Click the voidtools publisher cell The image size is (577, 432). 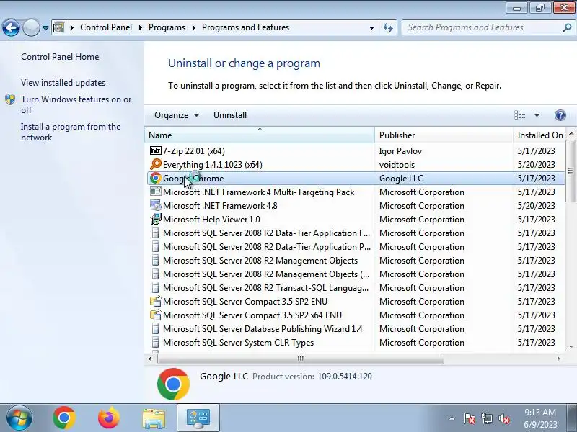click(x=397, y=165)
